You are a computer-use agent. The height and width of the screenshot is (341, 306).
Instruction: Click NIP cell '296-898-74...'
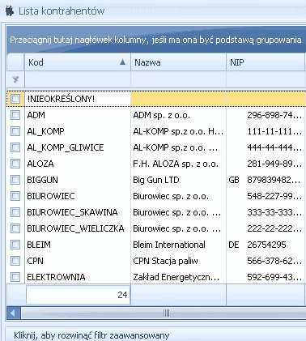tap(266, 115)
